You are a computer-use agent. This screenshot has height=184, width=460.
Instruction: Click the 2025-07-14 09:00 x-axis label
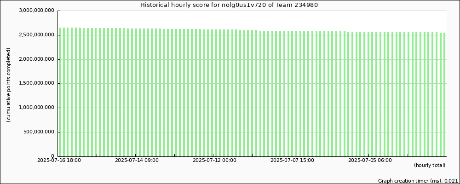click(x=137, y=160)
